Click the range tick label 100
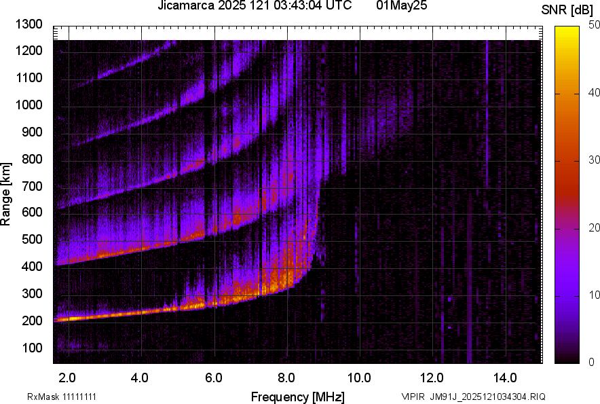Screen dimensions: 600x404 coord(32,348)
